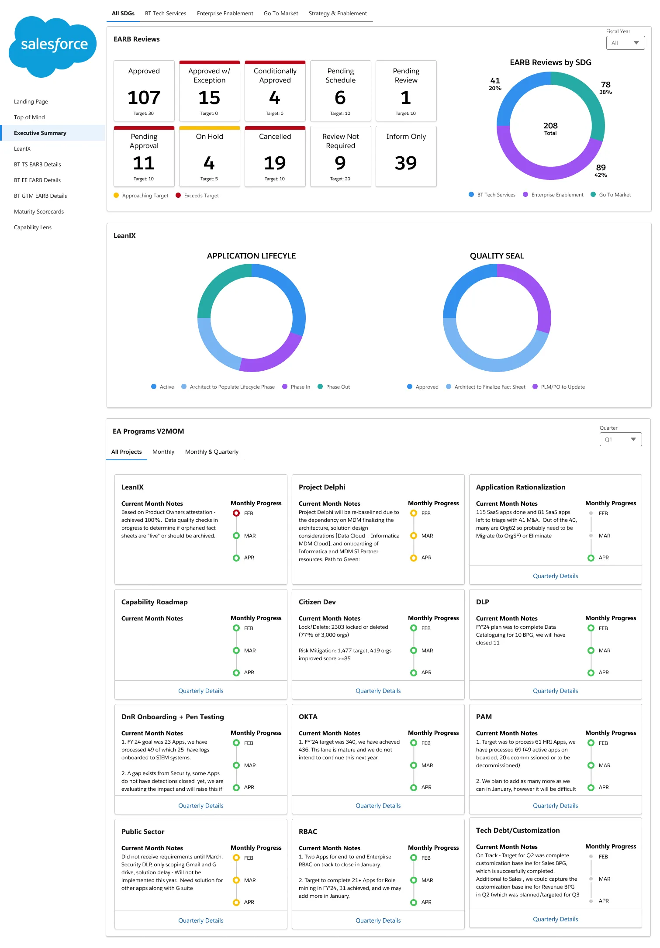This screenshot has width=660, height=948.
Task: Open DLP Quarterly Details link
Action: coord(555,691)
